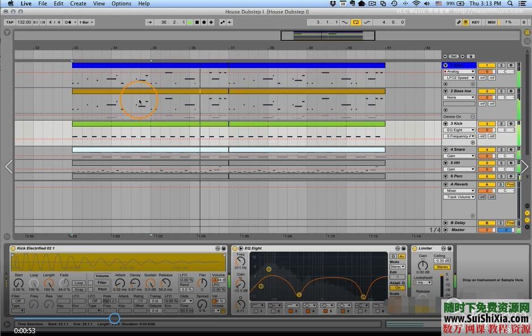Screen dimensions: 532x336
Task: Toggle the Post switch on A Reverb return
Action: [x=509, y=184]
